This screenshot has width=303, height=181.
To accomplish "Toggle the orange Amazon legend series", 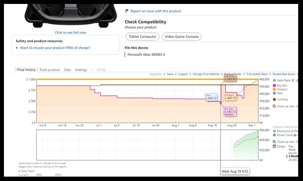I will 280,89.
